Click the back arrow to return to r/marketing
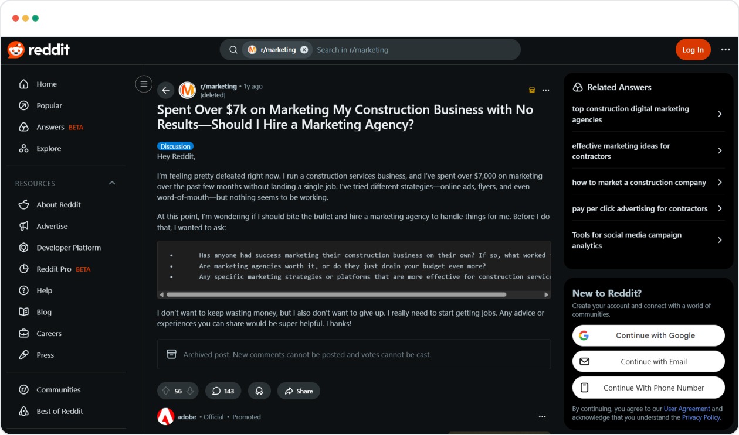Viewport: 739px width, 435px height. (x=165, y=90)
